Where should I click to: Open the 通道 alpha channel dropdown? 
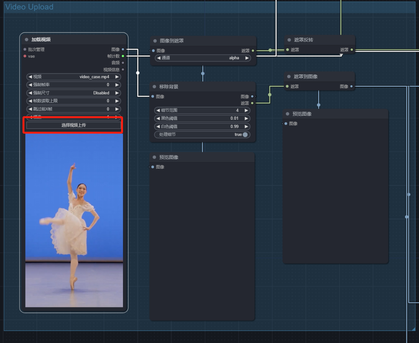tap(202, 58)
